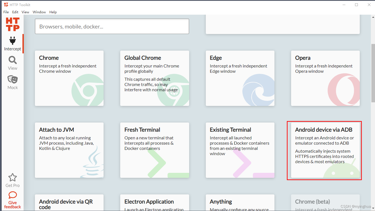
Task: Click the HTTP Toolkit sidebar logo
Action: (12, 24)
